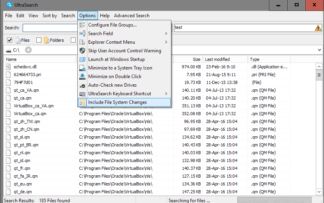Click the Auto-Check new Drives icon

point(82,85)
